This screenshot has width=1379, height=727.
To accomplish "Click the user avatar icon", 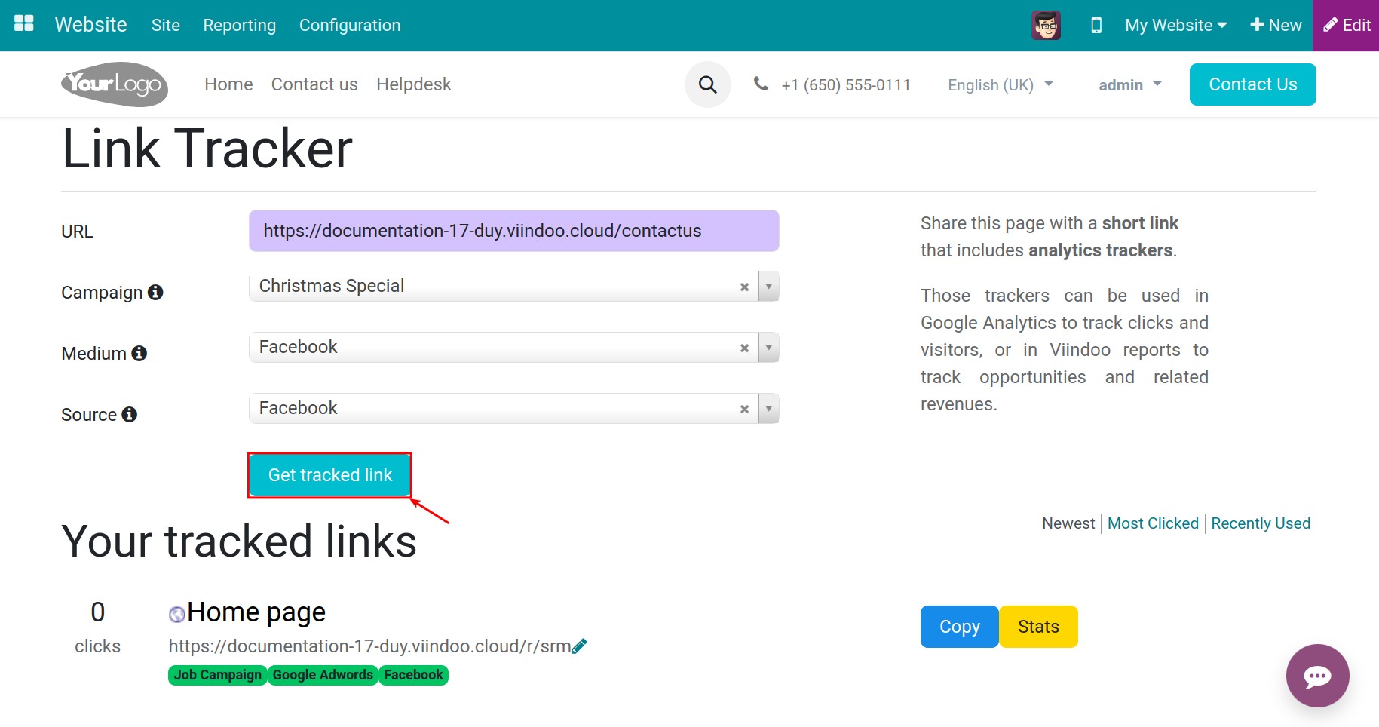I will point(1046,25).
